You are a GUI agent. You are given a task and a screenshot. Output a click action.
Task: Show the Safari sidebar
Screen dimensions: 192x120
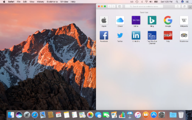[x=120, y=6]
